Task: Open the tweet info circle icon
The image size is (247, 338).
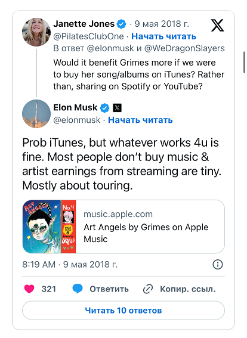Action: (x=217, y=264)
